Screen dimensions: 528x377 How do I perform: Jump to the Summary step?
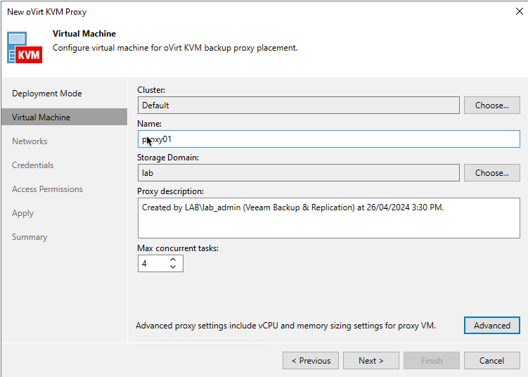tap(30, 237)
